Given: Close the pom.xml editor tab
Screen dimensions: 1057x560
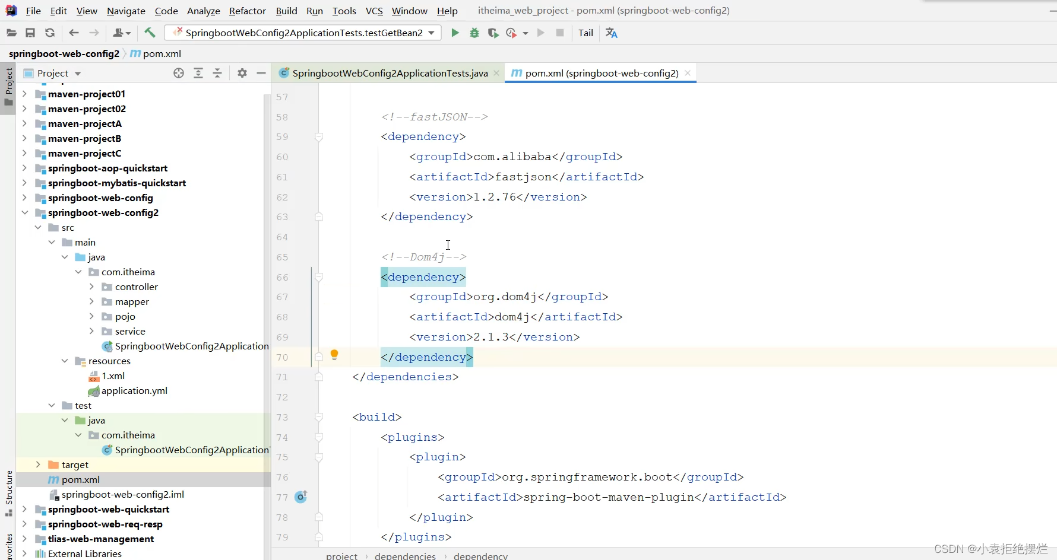Looking at the screenshot, I should click(688, 73).
